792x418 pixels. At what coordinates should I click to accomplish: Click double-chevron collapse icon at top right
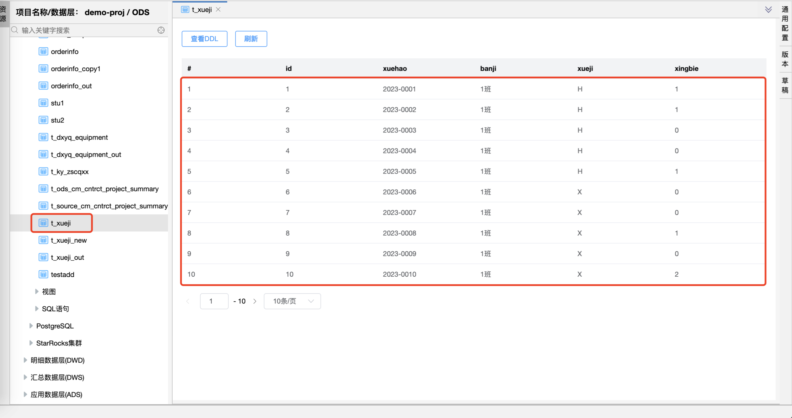pos(768,9)
